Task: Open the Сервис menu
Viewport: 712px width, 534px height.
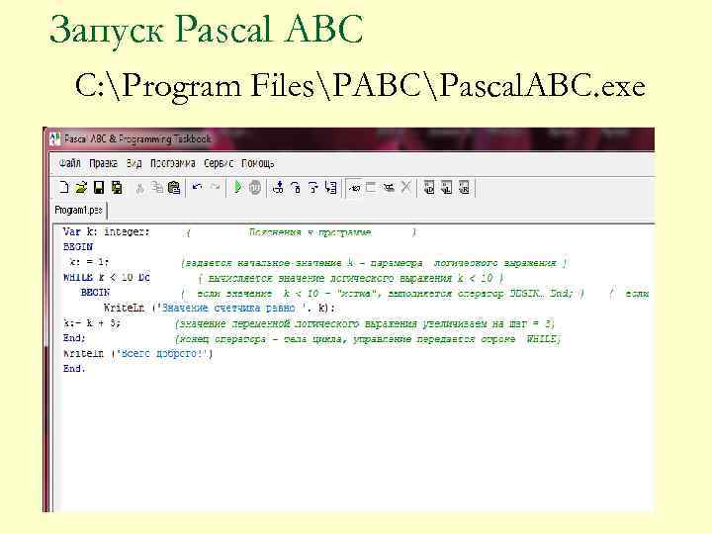Action: 219,163
